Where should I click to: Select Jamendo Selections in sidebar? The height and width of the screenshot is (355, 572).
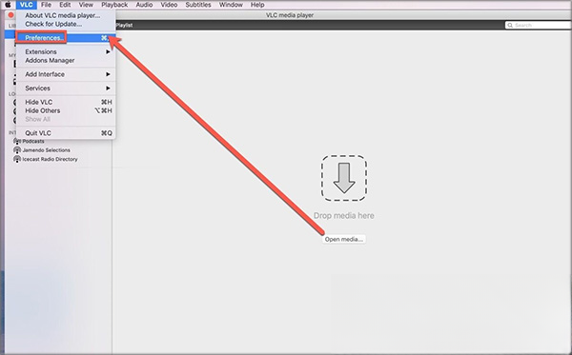(x=47, y=150)
